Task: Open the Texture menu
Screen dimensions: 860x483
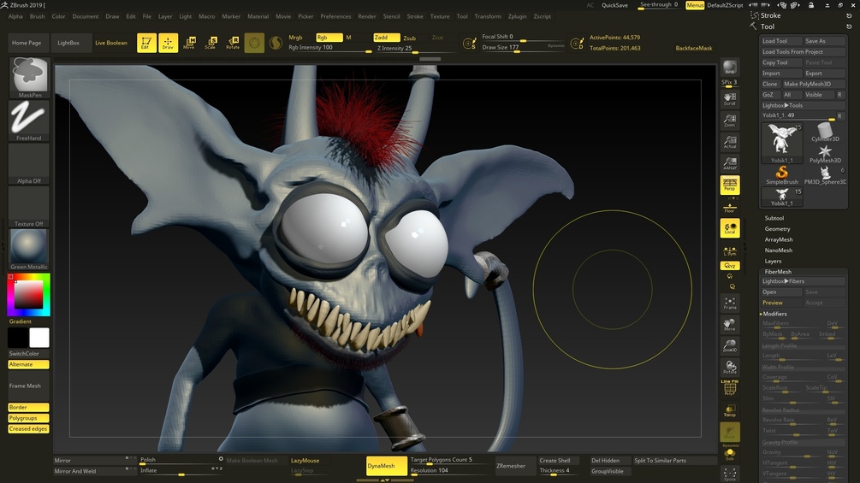Action: [x=440, y=16]
